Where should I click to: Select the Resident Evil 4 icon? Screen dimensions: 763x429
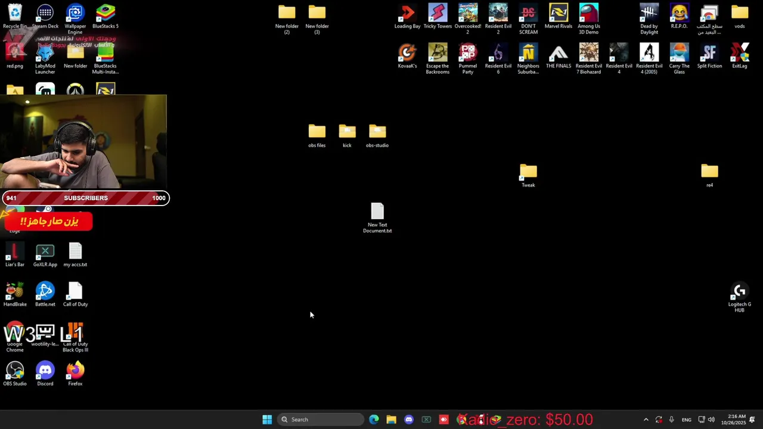coord(619,58)
